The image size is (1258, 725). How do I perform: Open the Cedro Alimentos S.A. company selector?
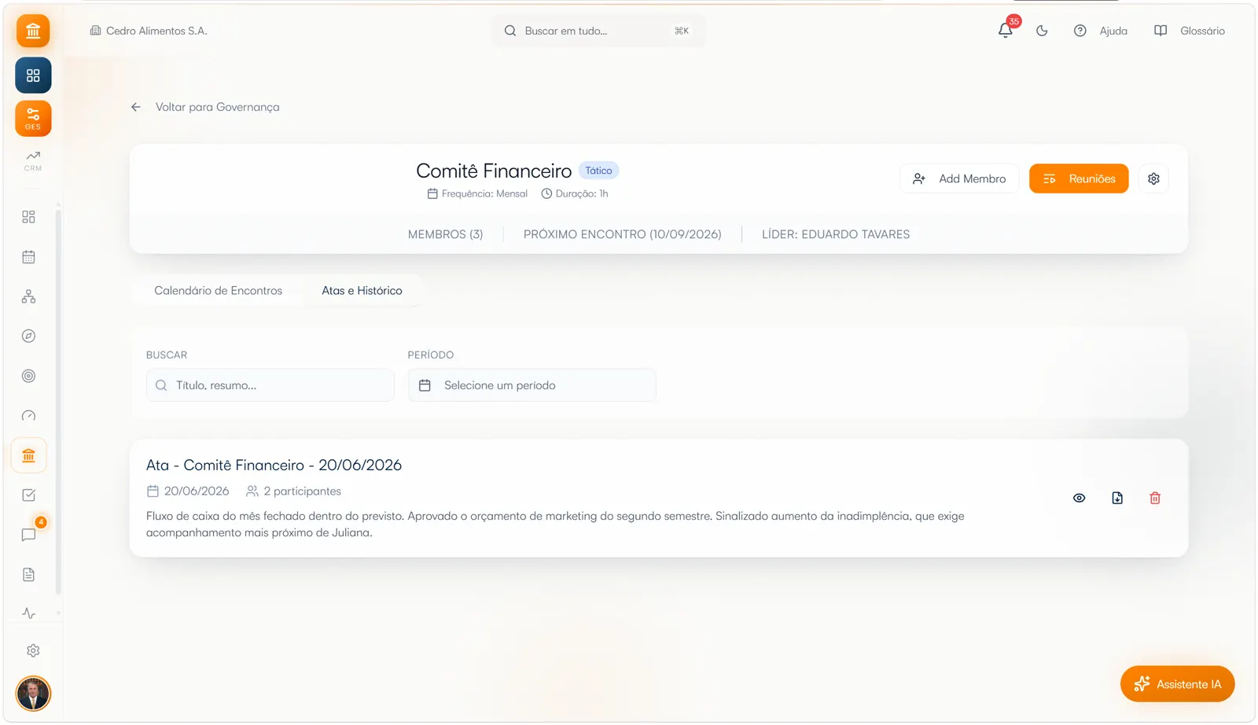click(149, 31)
